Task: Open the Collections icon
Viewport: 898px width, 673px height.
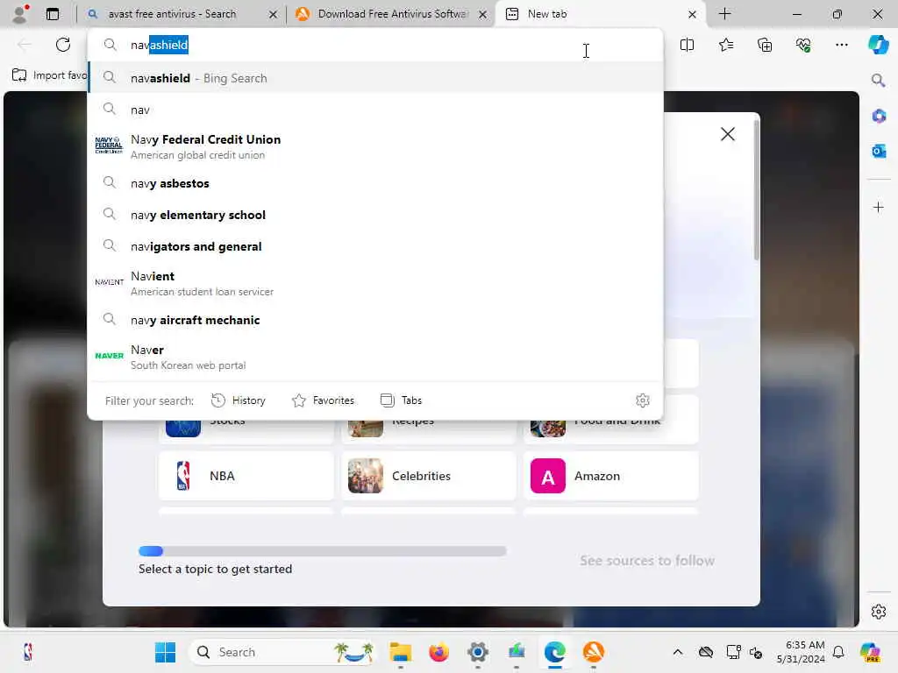Action: tap(765, 45)
